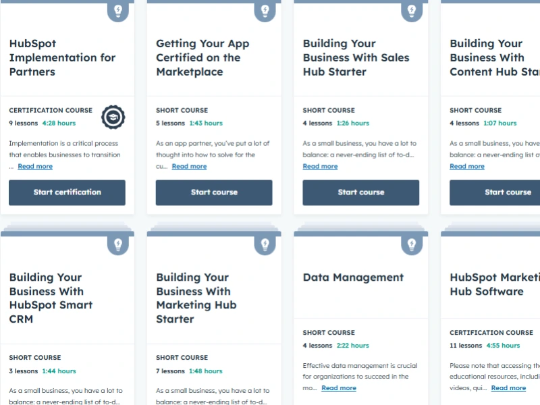Click the '1:07 hours' duration text

[x=500, y=124]
